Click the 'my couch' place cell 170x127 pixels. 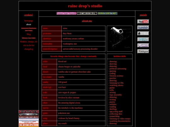81,124
